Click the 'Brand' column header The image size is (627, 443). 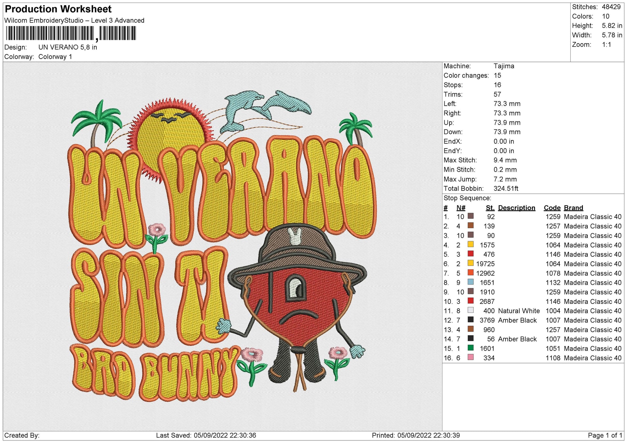pos(574,208)
